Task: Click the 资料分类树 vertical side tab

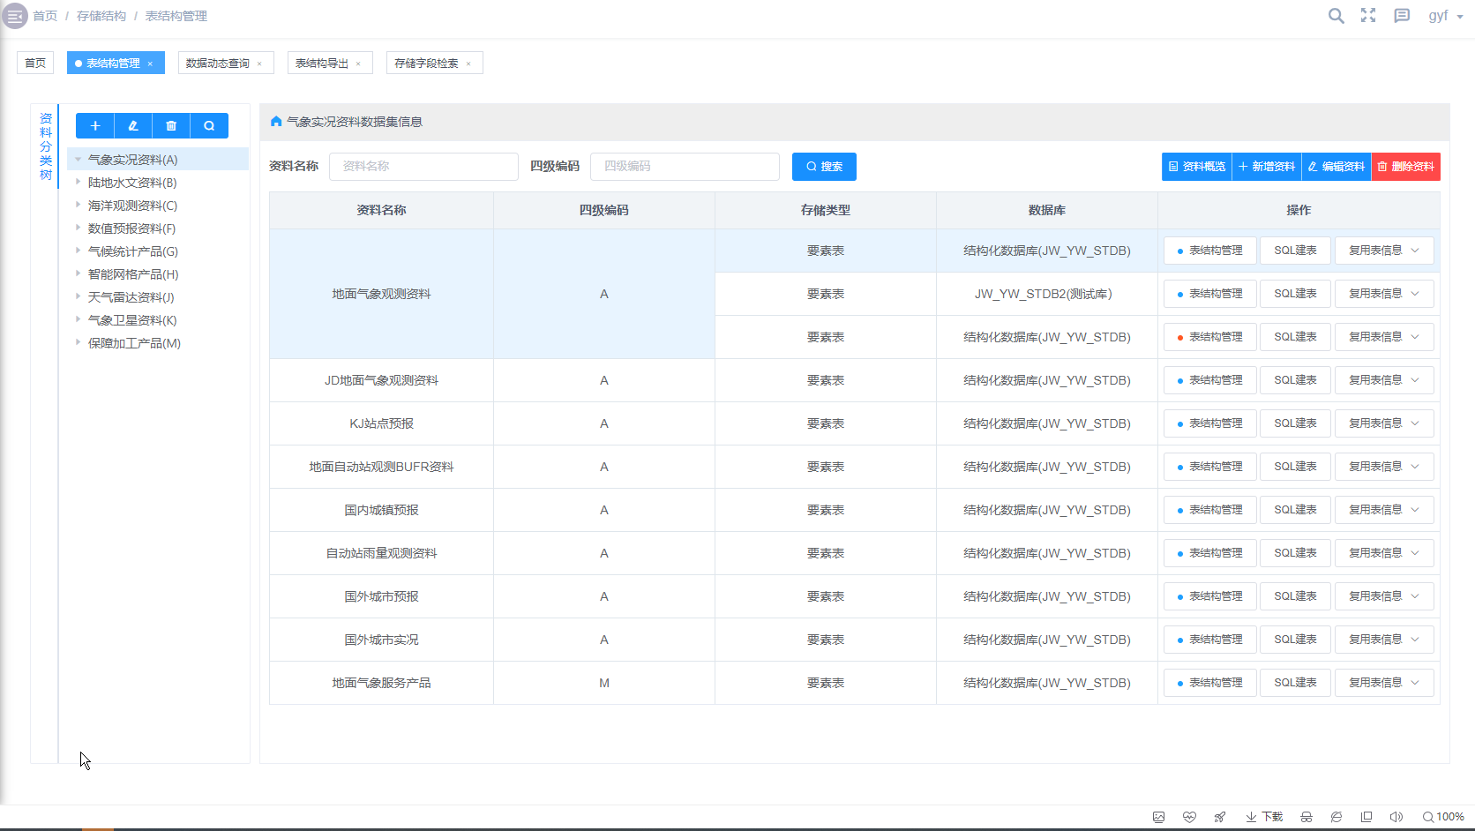Action: tap(45, 146)
